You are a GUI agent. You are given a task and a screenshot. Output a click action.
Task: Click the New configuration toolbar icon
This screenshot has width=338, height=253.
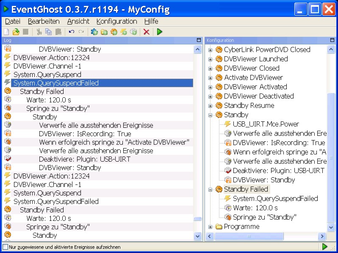click(6, 32)
